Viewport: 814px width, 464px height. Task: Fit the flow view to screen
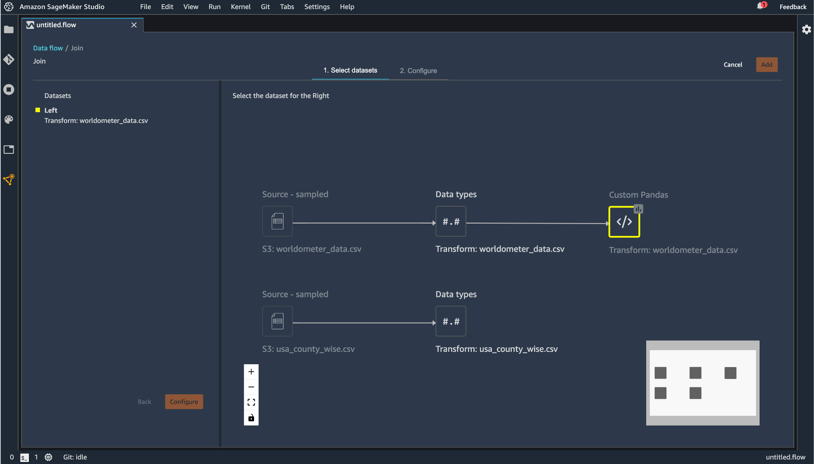251,402
